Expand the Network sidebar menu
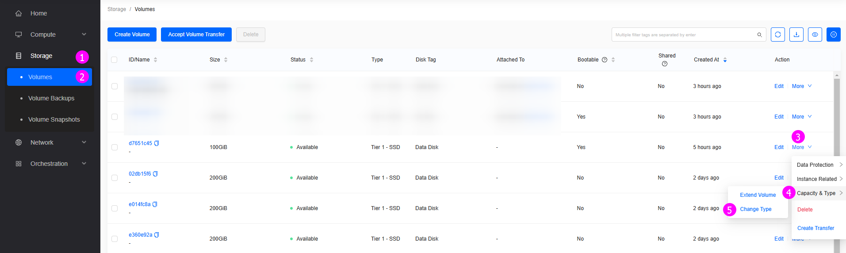Image resolution: width=846 pixels, height=253 pixels. (84, 142)
